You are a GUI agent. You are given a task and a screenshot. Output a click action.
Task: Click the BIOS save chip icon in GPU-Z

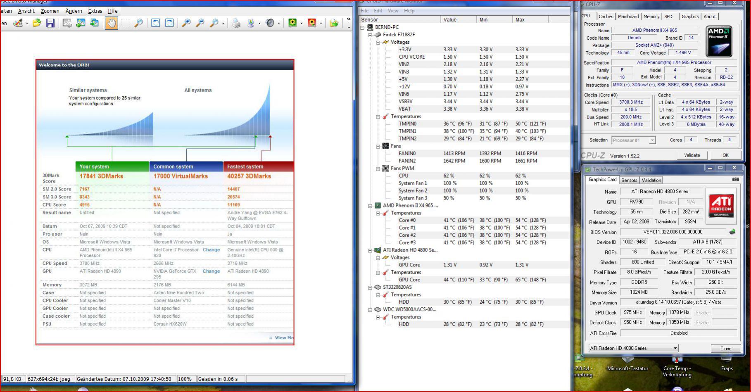pyautogui.click(x=732, y=232)
